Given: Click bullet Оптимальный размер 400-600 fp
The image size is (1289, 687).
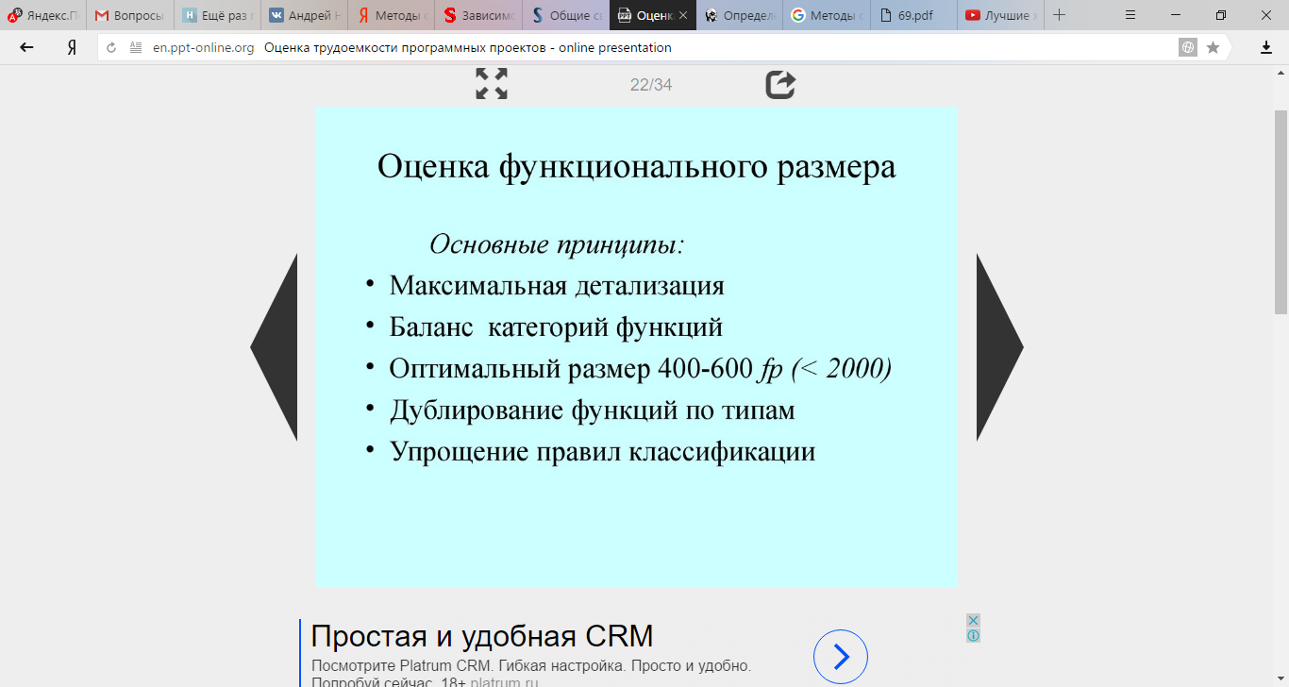Looking at the screenshot, I should pos(640,368).
